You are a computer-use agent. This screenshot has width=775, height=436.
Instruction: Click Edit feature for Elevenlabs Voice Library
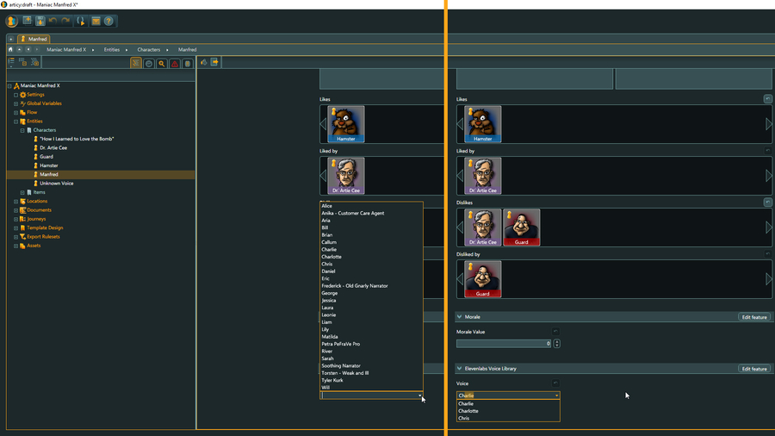[x=753, y=369]
